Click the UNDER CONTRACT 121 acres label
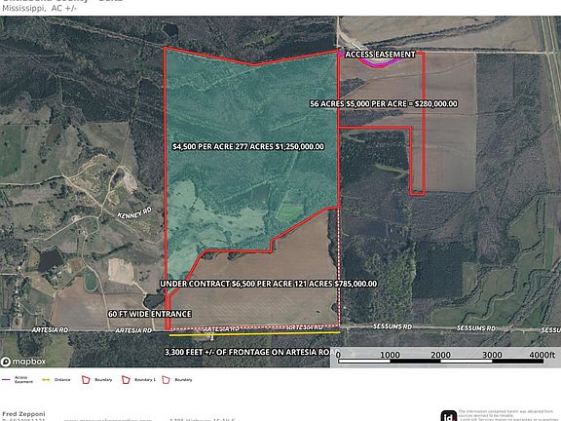Screen dimensions: 561x421 click(x=269, y=284)
